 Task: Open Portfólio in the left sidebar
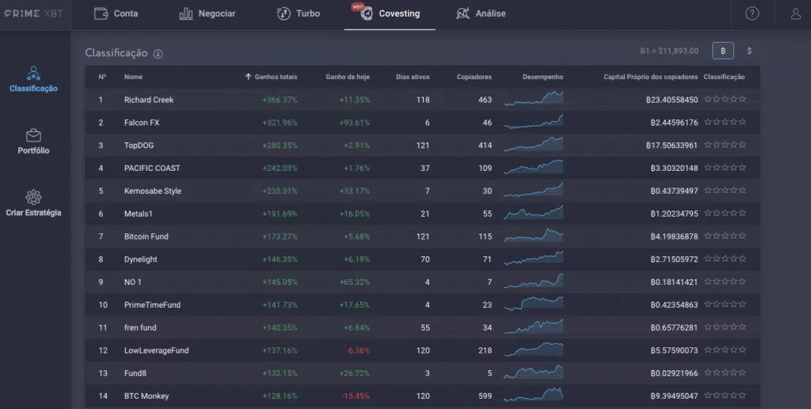[33, 142]
